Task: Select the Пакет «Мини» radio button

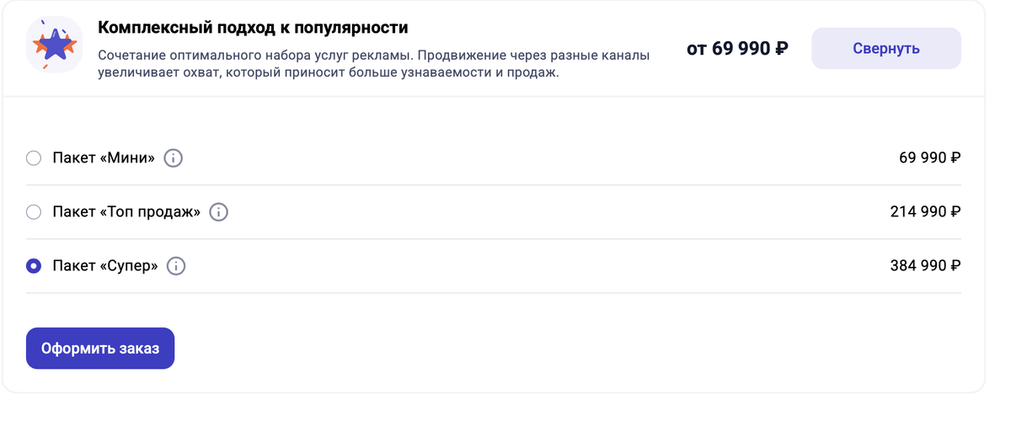Action: [x=34, y=157]
